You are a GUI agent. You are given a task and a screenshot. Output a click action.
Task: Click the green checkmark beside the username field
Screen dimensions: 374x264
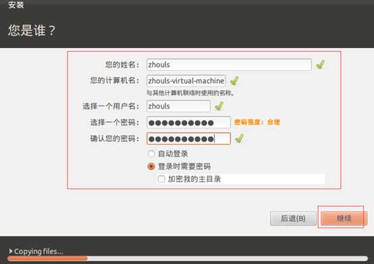tap(219, 106)
